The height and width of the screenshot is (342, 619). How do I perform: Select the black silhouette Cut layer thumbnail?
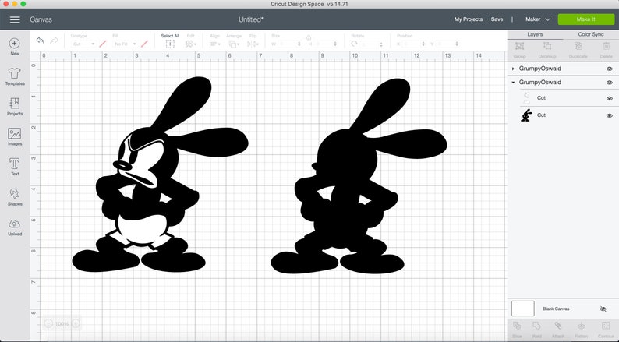pyautogui.click(x=526, y=115)
